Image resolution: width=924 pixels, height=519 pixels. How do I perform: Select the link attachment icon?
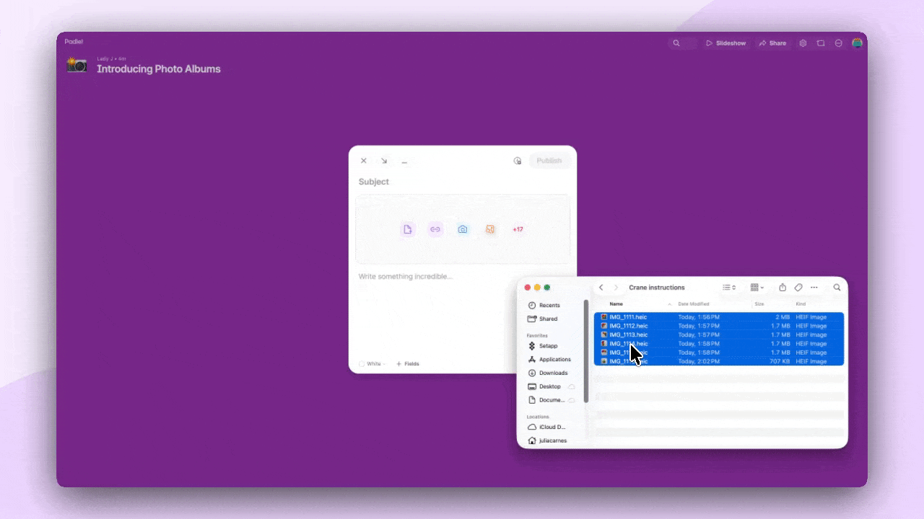[x=435, y=229]
